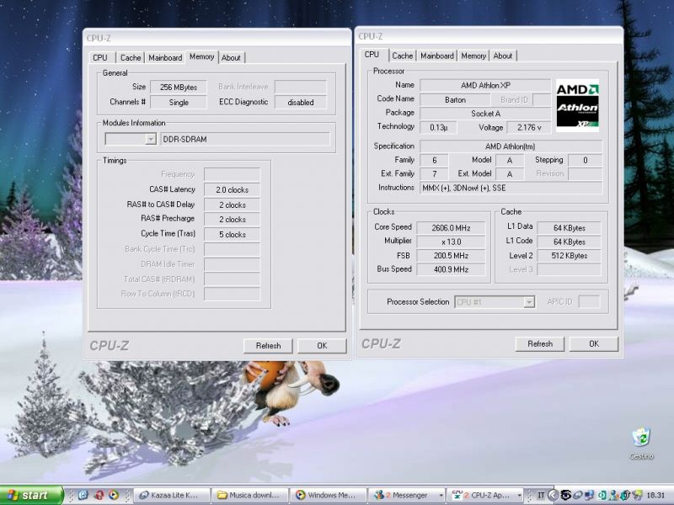This screenshot has height=505, width=674.
Task: Click the Show Desktop quick launch icon
Action: point(83,495)
